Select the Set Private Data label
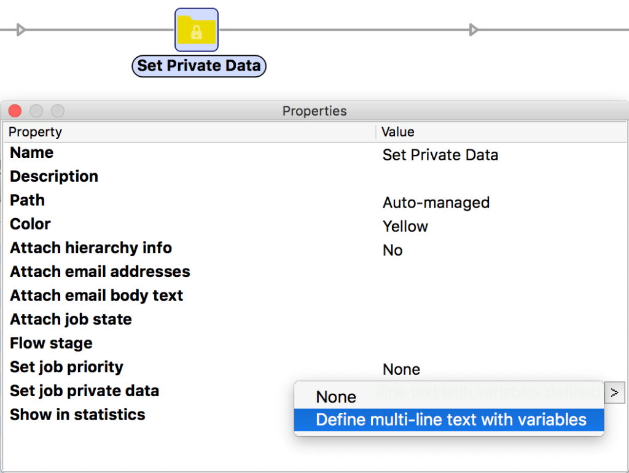Viewport: 629px width, 473px height. pyautogui.click(x=199, y=66)
